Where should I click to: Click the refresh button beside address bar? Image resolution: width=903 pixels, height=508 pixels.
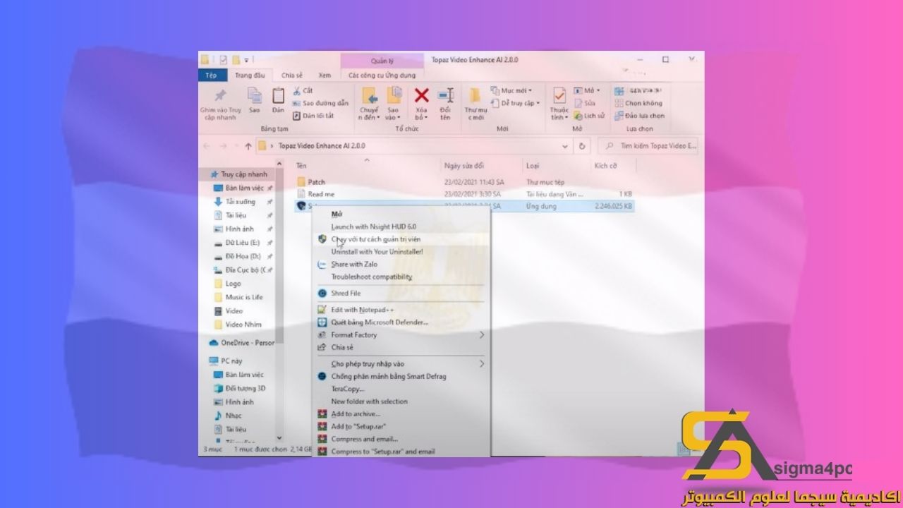582,146
